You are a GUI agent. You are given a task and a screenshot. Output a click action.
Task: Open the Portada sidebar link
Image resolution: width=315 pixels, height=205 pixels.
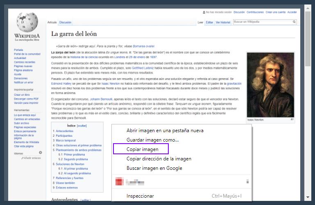(x=18, y=50)
